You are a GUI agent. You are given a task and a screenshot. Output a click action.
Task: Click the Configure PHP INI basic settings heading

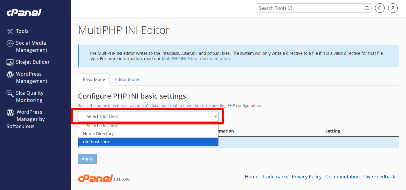click(x=132, y=96)
